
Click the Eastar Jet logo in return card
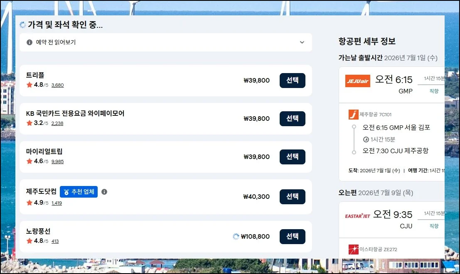click(x=357, y=216)
